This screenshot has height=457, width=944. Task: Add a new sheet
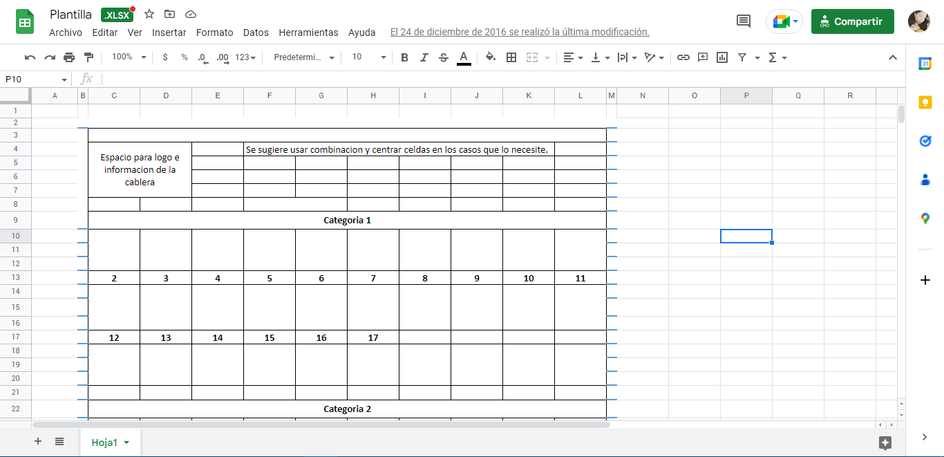(x=38, y=442)
